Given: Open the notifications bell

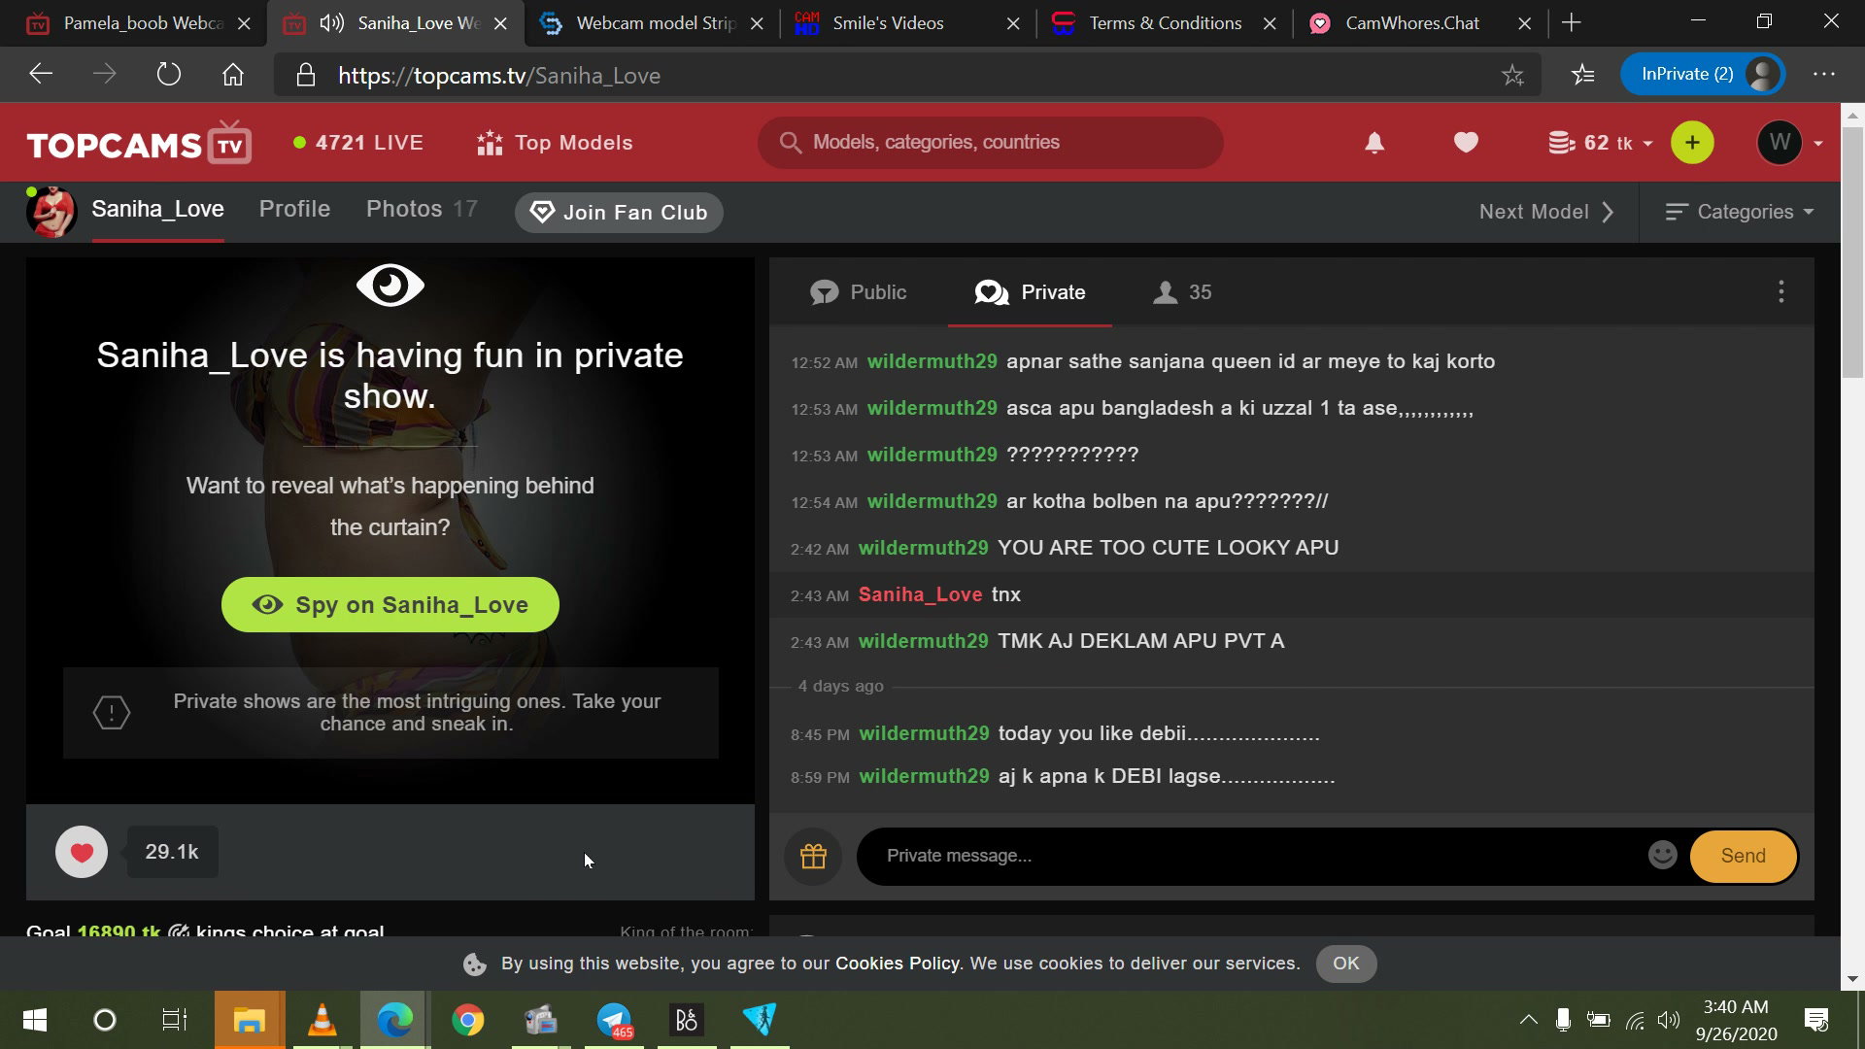Looking at the screenshot, I should [1374, 143].
